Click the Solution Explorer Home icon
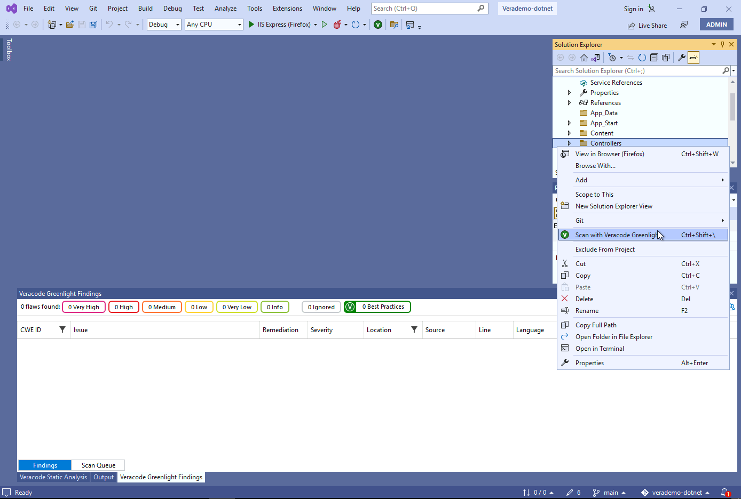Image resolution: width=741 pixels, height=499 pixels. 584,58
